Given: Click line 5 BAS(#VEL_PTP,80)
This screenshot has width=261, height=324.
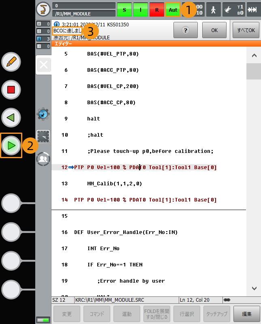Looking at the screenshot, I should 113,54.
